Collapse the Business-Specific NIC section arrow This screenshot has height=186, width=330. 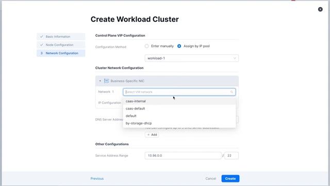pyautogui.click(x=100, y=81)
